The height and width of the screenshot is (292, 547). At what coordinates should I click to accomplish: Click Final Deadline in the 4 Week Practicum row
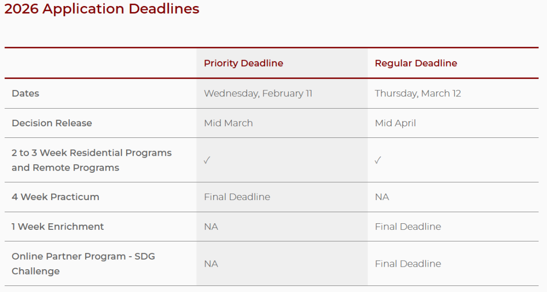pos(237,197)
